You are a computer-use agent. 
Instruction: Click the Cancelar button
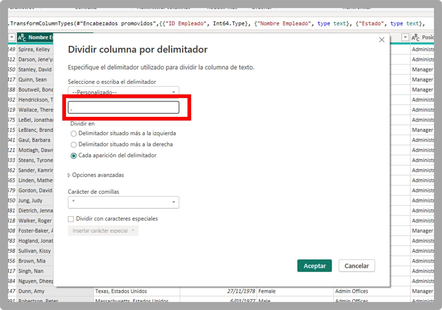click(357, 266)
